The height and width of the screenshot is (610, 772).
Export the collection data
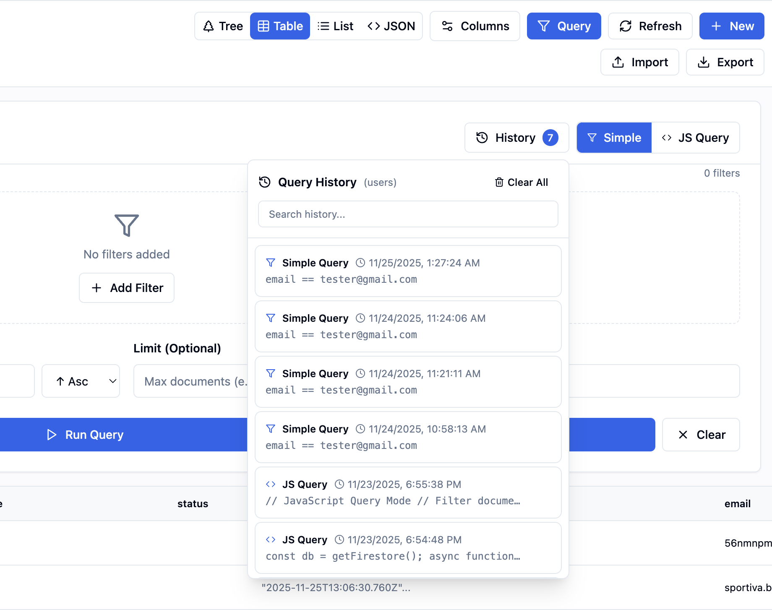(x=725, y=62)
